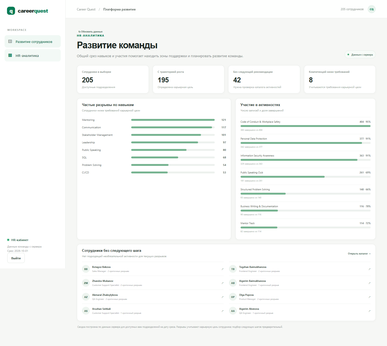Image resolution: width=387 pixels, height=346 pixels.
Task: Click the Выйти logout button
Action: pos(16,258)
